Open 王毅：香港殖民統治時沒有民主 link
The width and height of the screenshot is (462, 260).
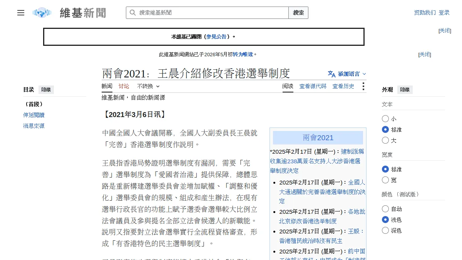(x=322, y=236)
